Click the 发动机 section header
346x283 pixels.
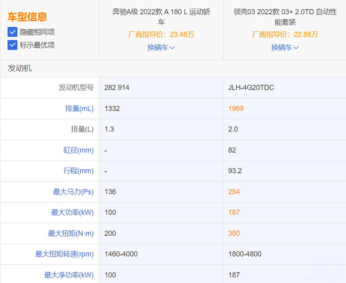pos(20,68)
